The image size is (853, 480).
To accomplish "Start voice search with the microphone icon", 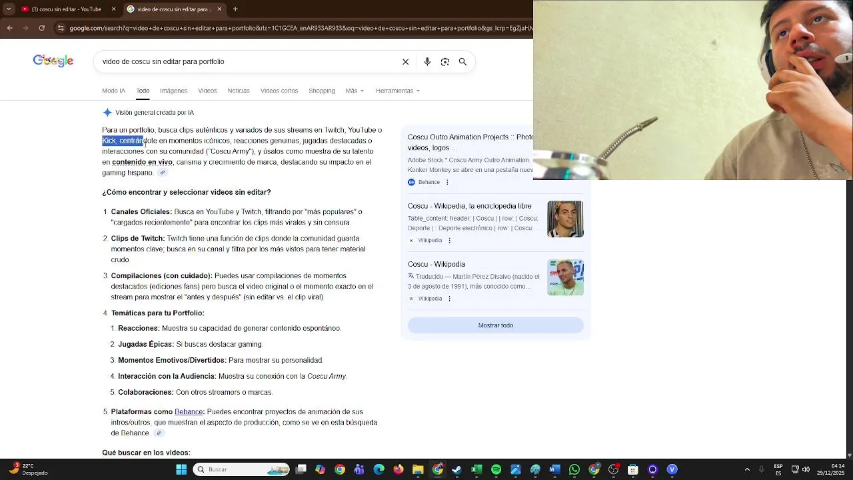I will [427, 61].
